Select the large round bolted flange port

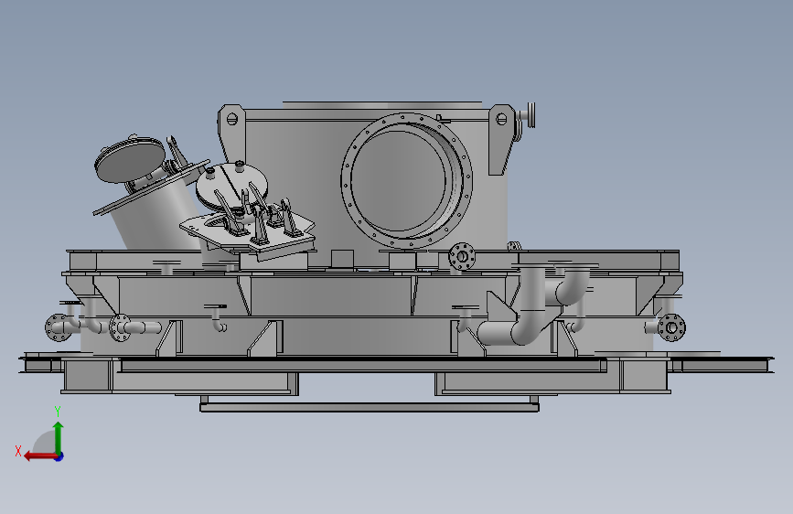click(x=407, y=181)
